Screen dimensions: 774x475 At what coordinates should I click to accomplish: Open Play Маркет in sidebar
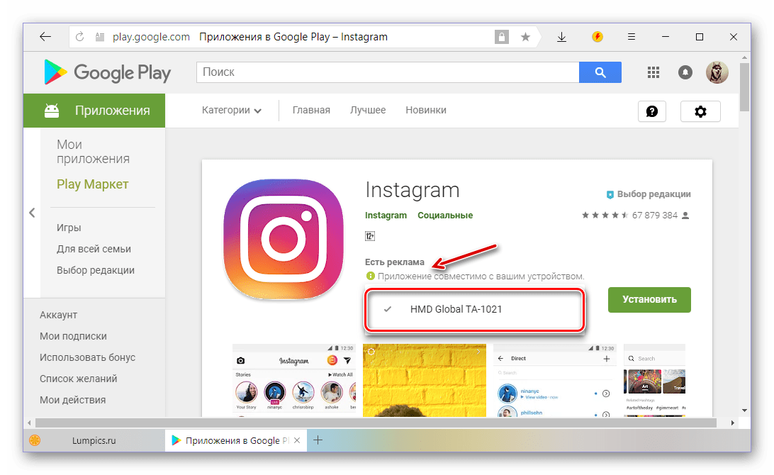click(x=92, y=184)
